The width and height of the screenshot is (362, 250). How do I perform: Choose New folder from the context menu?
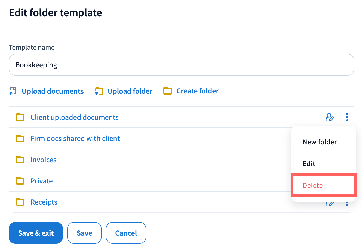click(x=320, y=142)
